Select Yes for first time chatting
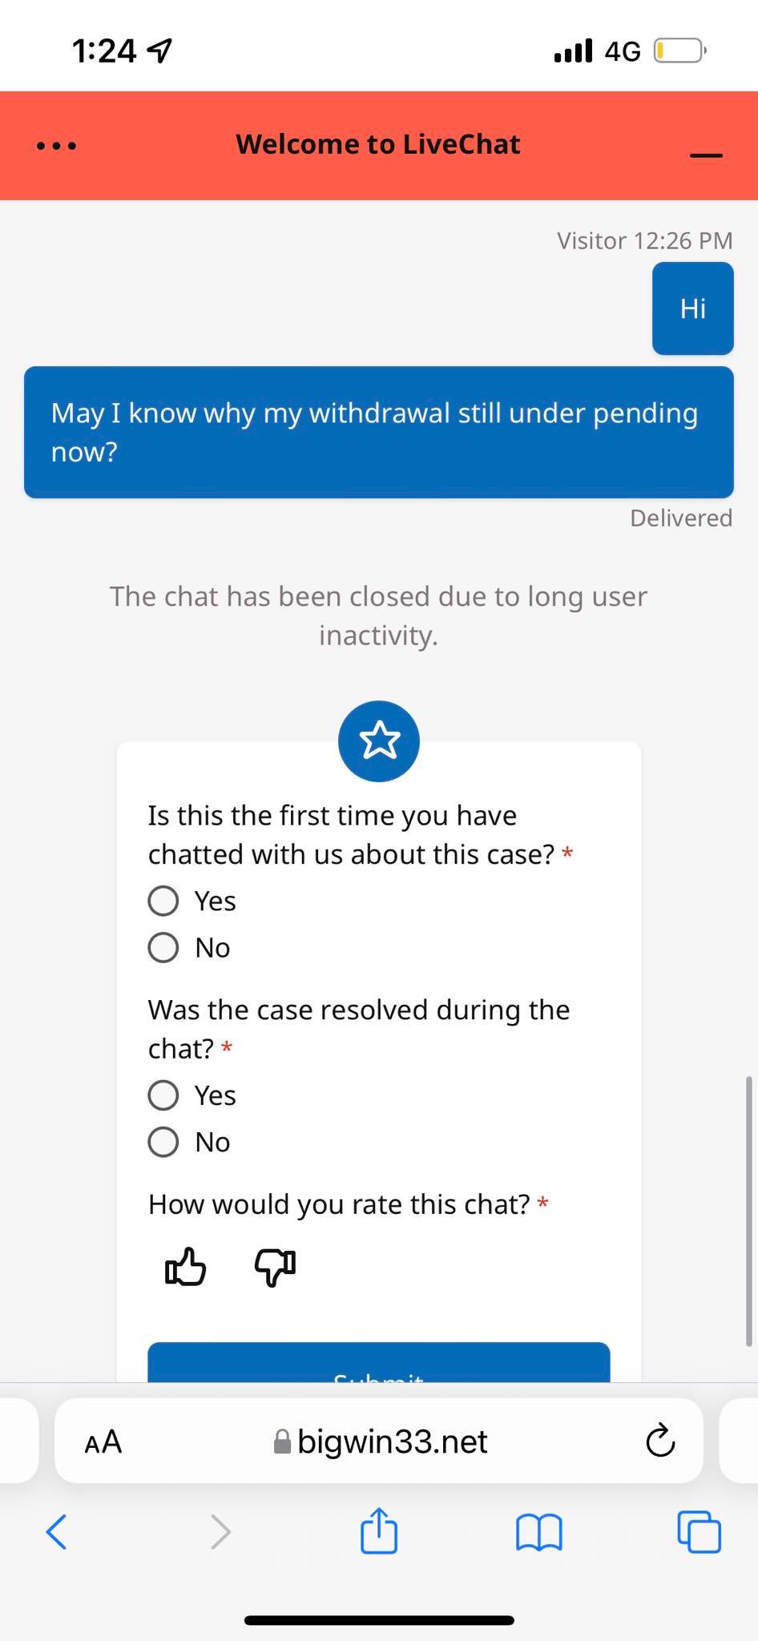 point(163,901)
